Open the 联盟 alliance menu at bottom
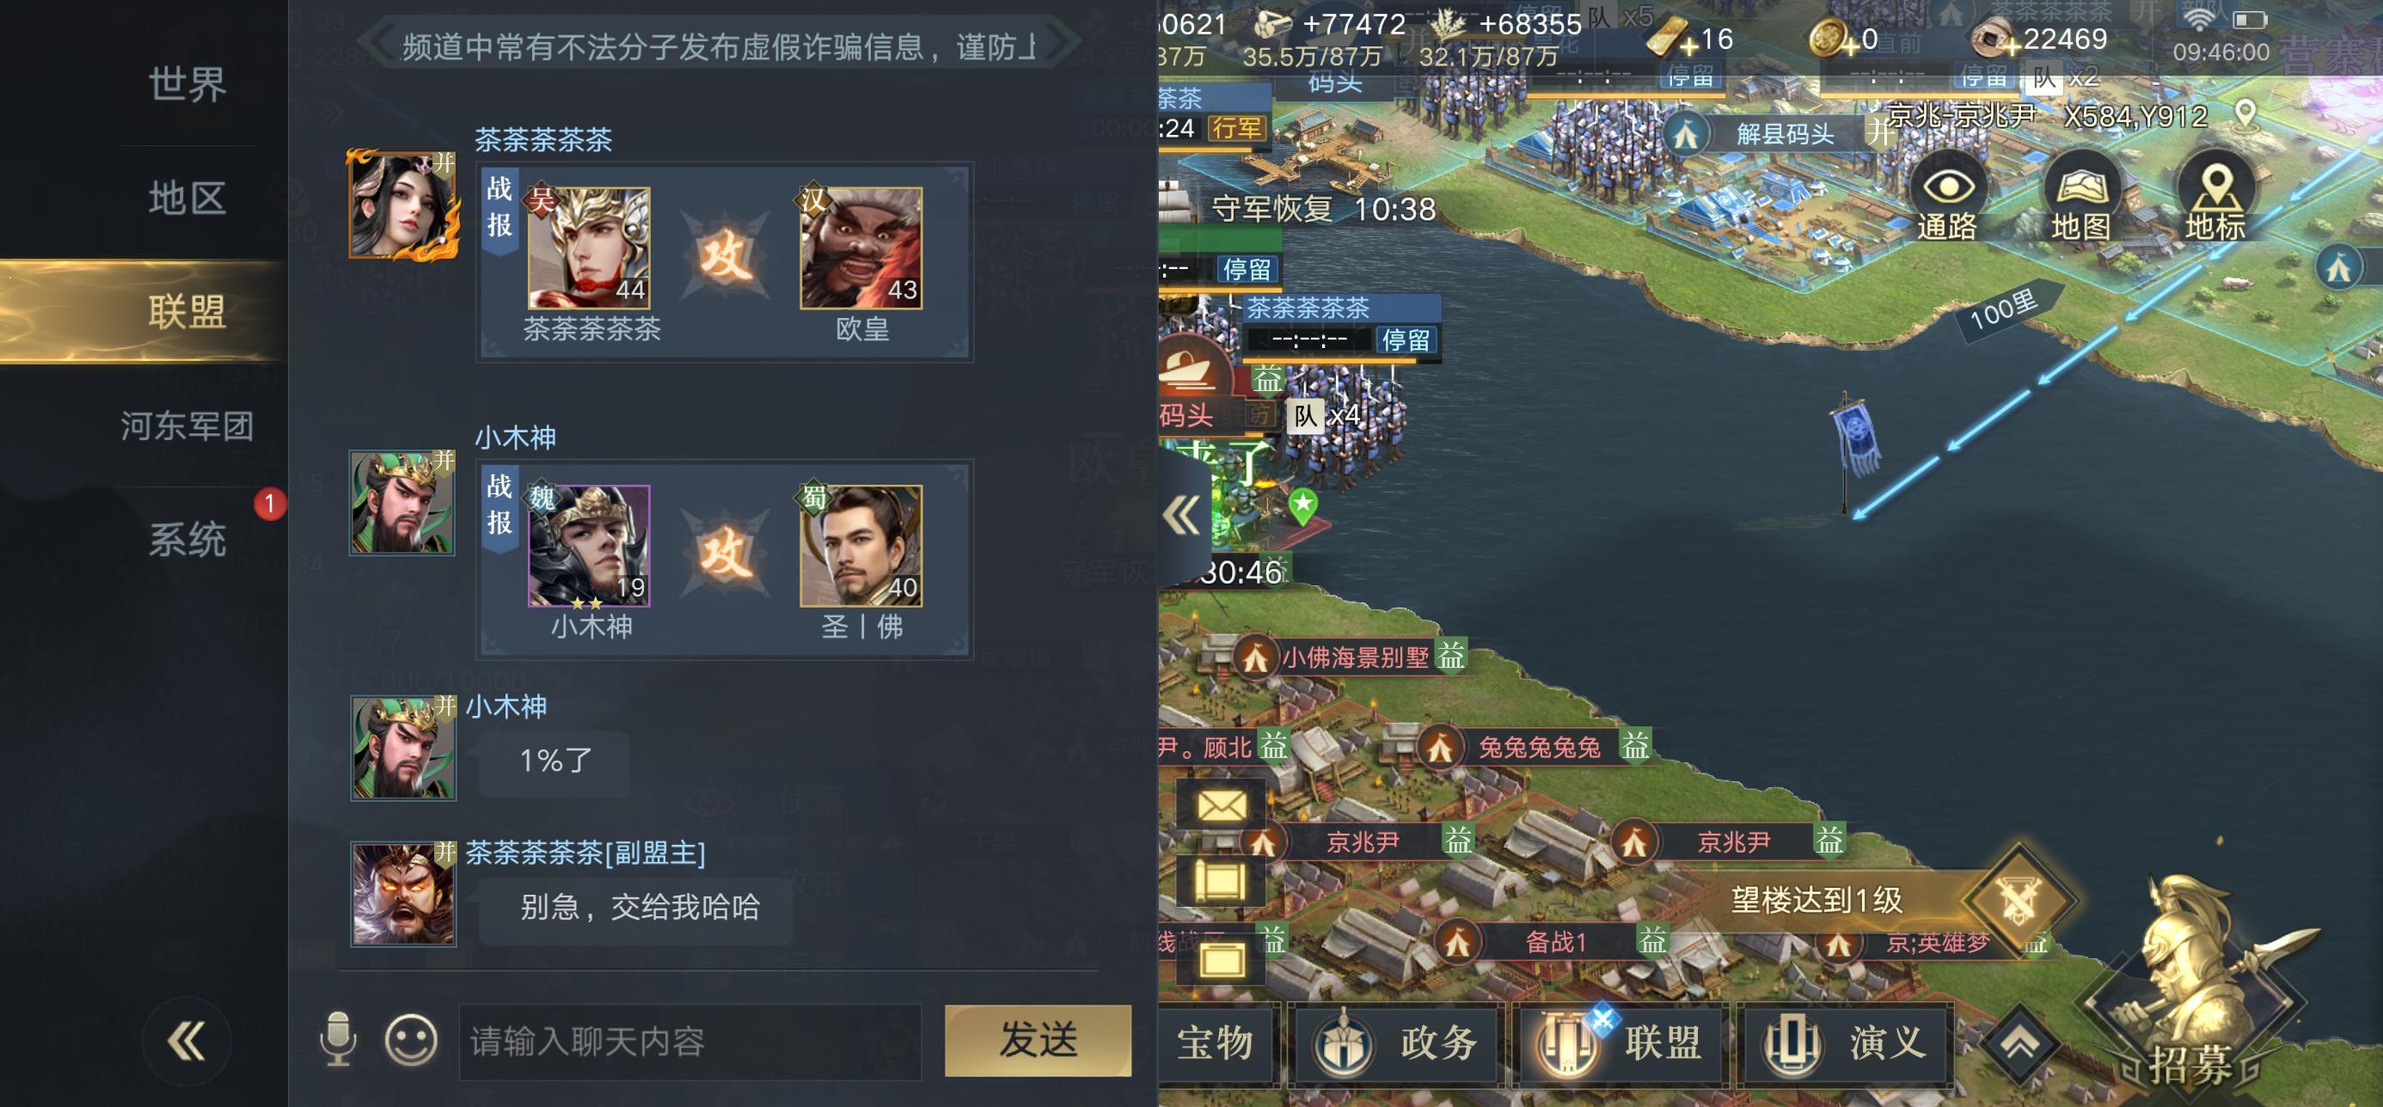Screen dimensions: 2383x1107 [1622, 1043]
